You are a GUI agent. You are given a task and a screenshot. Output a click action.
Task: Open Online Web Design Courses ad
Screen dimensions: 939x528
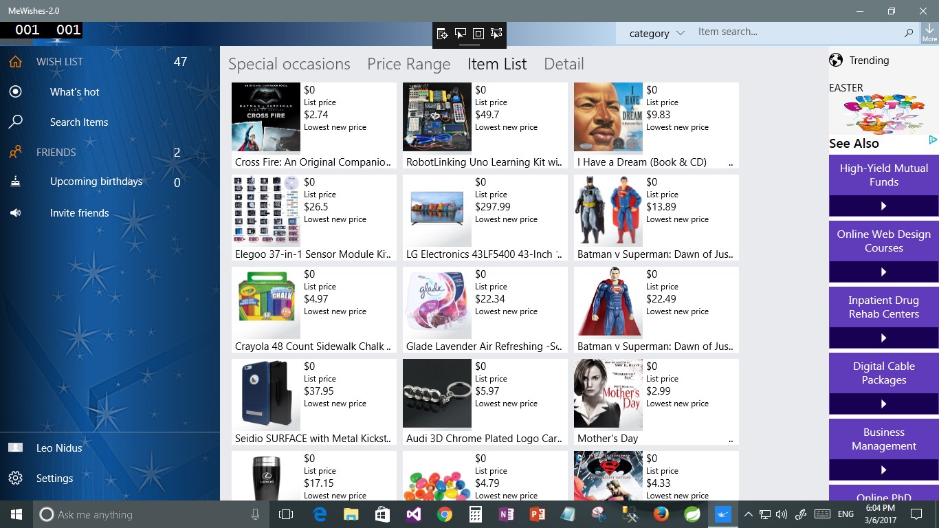pyautogui.click(x=884, y=241)
